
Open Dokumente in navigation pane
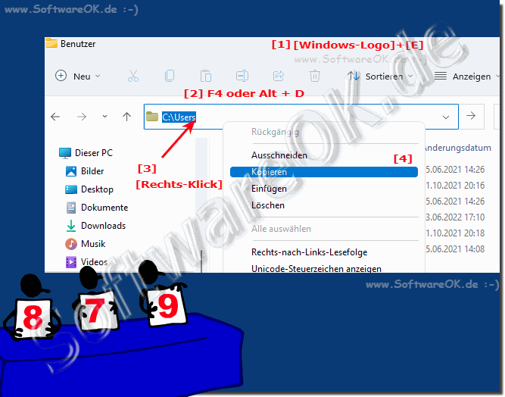pos(97,208)
